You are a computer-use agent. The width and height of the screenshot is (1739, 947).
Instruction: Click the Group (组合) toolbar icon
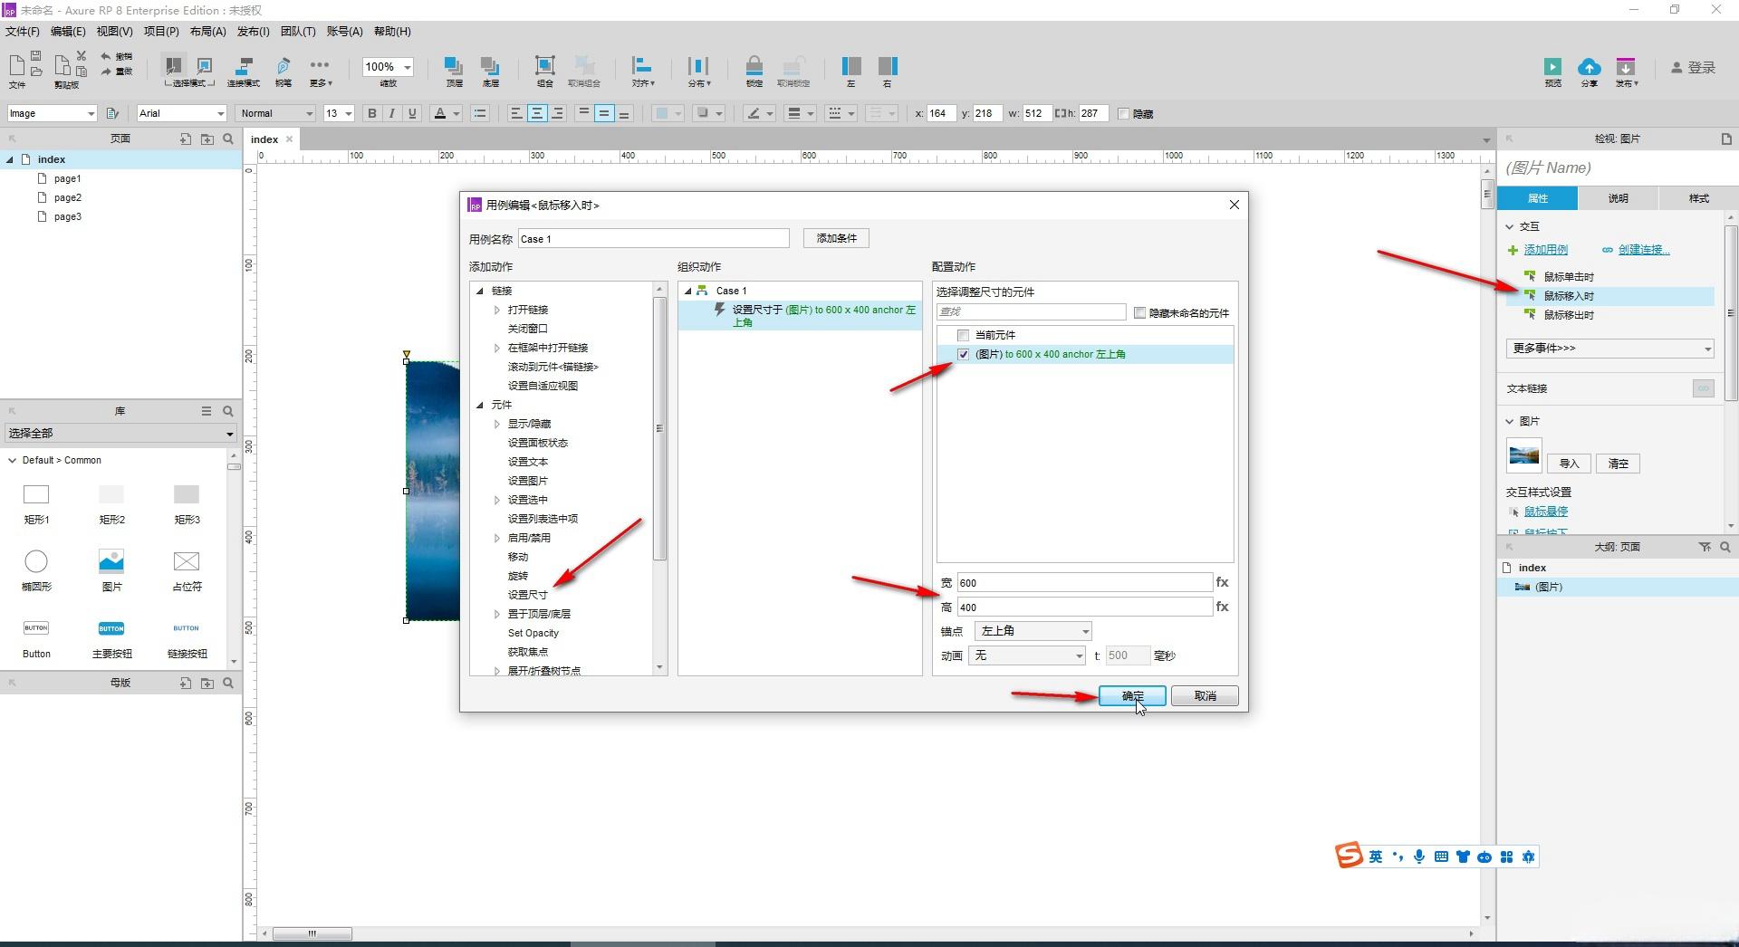coord(544,66)
